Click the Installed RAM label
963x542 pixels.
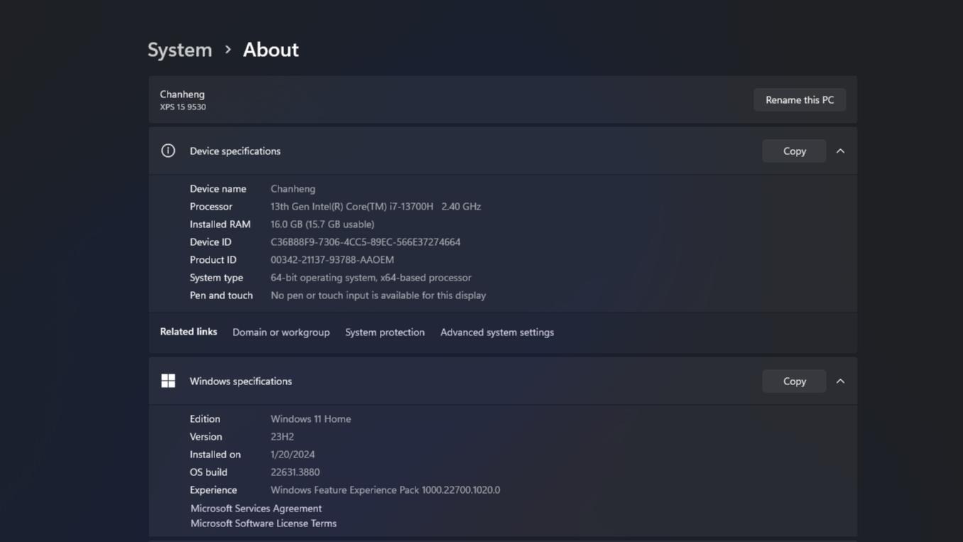point(220,224)
